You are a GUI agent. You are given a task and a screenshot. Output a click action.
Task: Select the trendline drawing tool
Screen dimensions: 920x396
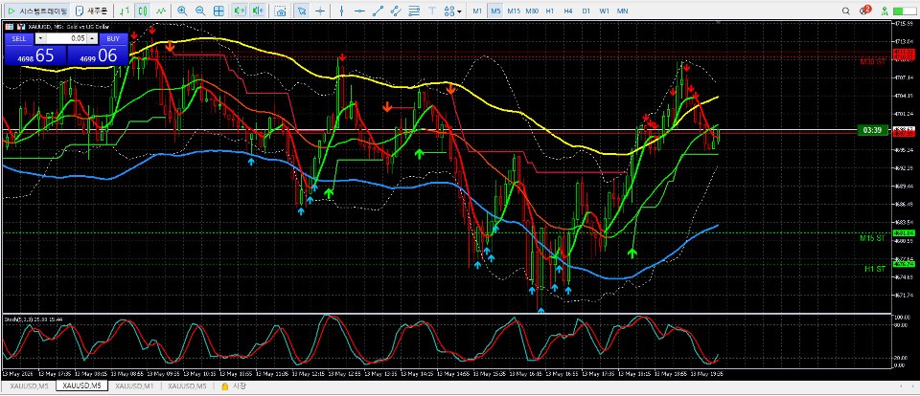coord(378,11)
